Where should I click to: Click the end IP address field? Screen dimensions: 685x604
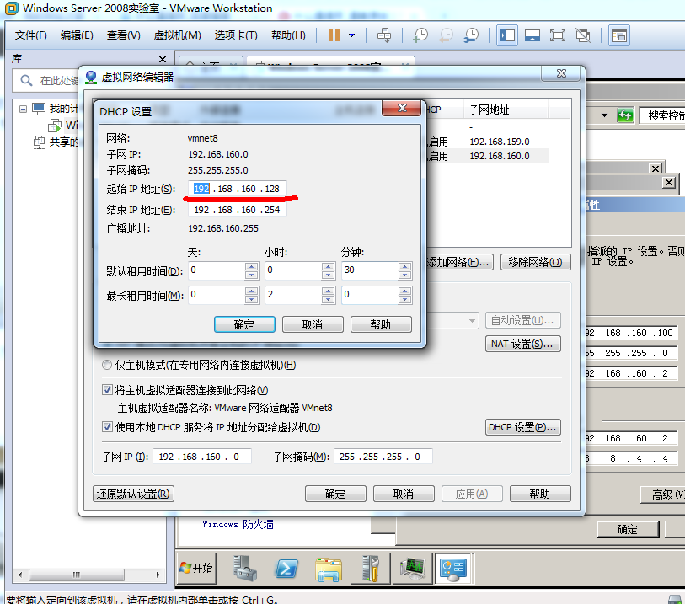click(238, 210)
